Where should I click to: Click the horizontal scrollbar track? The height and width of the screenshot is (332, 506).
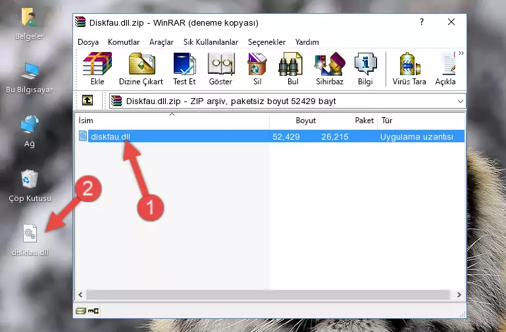point(268,294)
